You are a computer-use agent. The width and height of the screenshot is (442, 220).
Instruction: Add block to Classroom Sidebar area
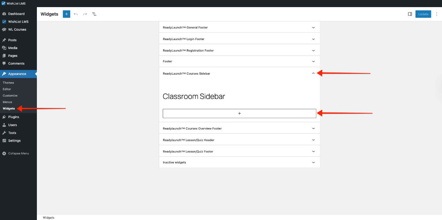point(239,113)
